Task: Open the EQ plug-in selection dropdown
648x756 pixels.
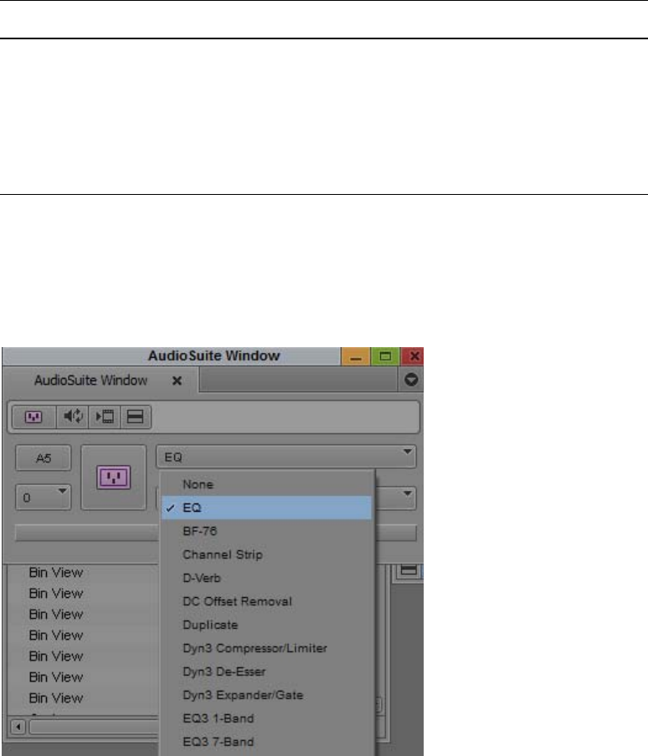Action: [285, 457]
